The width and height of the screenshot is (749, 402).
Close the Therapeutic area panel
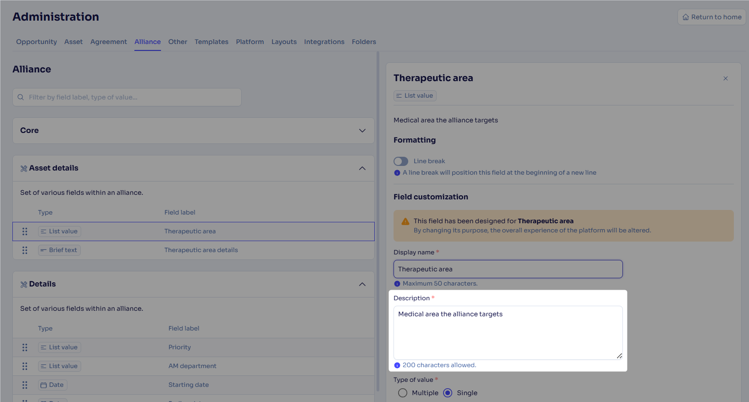[726, 78]
